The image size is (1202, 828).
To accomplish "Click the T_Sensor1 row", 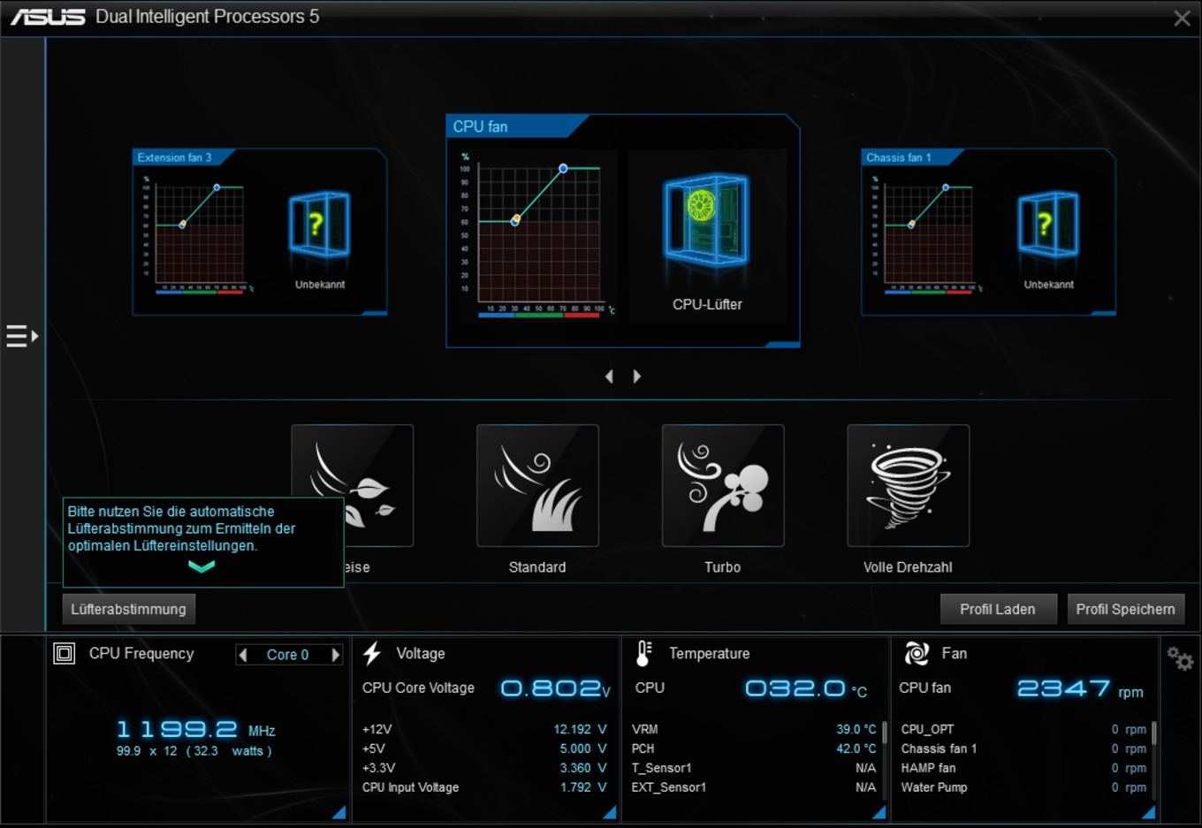I will 754,768.
